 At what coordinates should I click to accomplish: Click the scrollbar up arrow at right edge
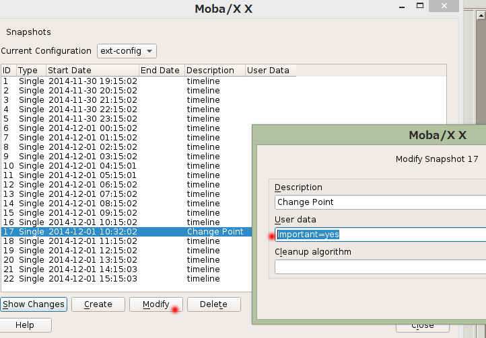(x=481, y=15)
